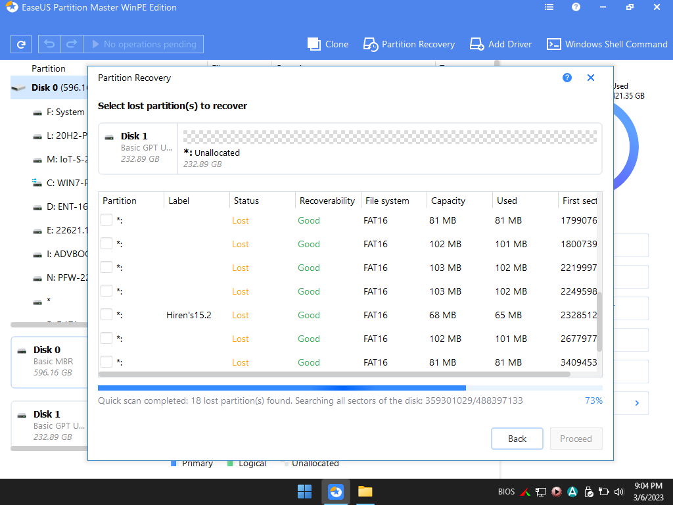Click the Back button
673x505 pixels.
point(517,439)
